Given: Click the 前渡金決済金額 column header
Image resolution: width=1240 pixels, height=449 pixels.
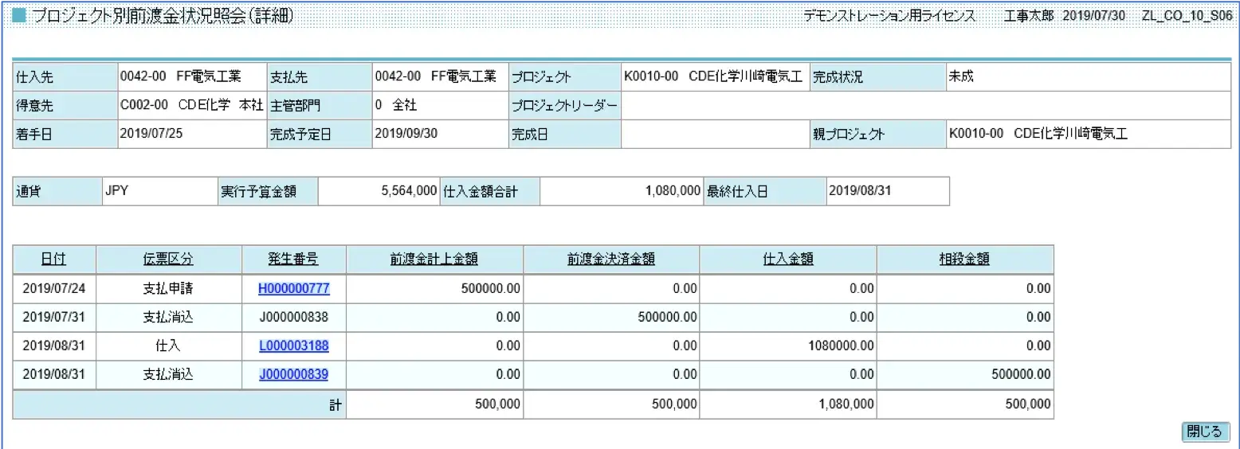Looking at the screenshot, I should (x=610, y=260).
